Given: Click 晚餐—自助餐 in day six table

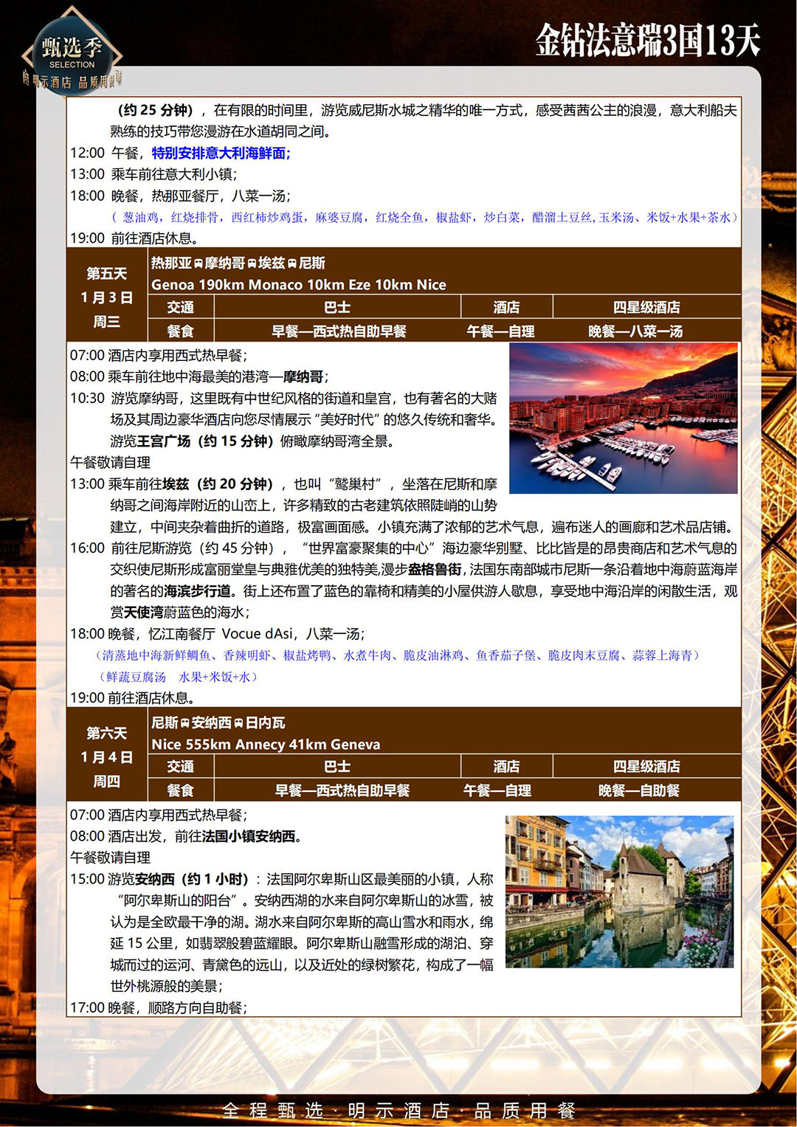Looking at the screenshot, I should tap(639, 791).
